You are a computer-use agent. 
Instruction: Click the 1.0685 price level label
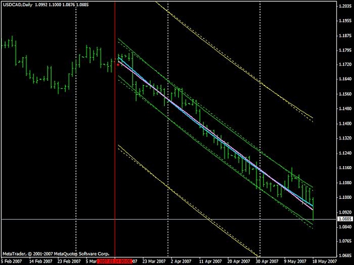[x=346, y=256]
